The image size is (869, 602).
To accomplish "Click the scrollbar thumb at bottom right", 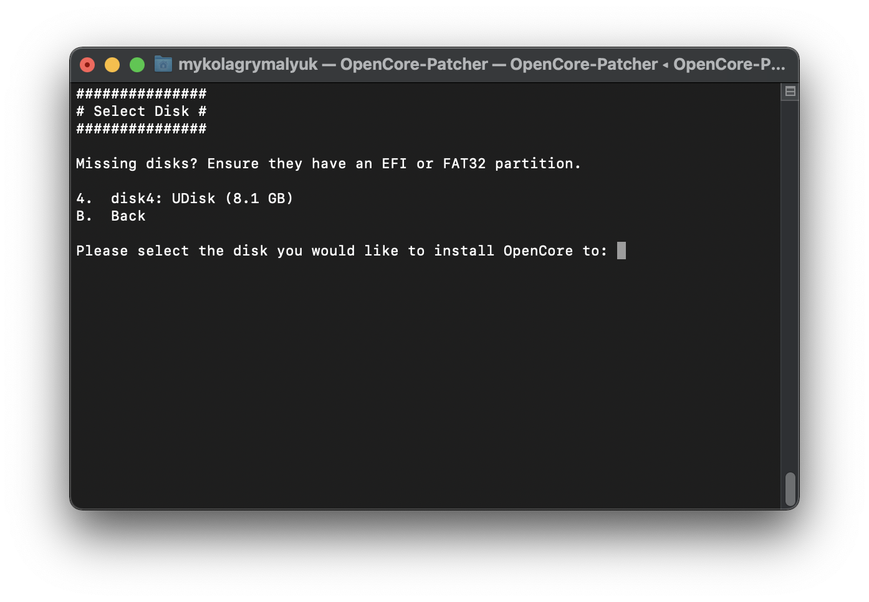I will click(790, 489).
